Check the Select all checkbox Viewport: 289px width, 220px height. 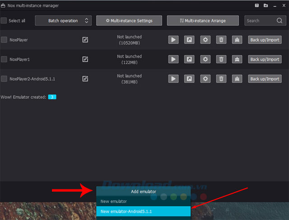pyautogui.click(x=4, y=21)
